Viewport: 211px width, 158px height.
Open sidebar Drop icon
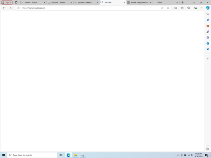pyautogui.click(x=208, y=49)
